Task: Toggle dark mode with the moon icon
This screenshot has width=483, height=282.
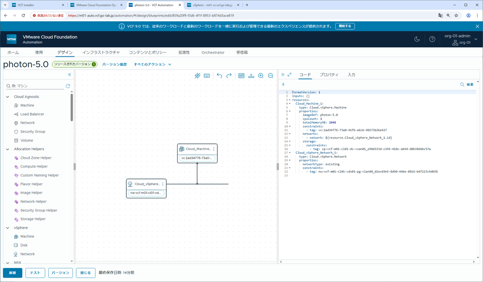Action: [x=417, y=39]
